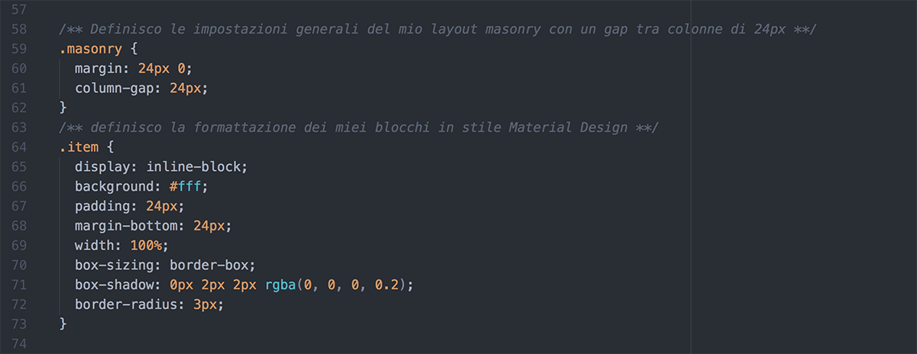Select line number 73 in the gutter
Screen dimensions: 917x354
click(x=21, y=324)
